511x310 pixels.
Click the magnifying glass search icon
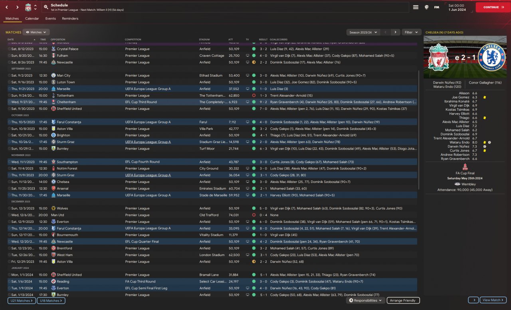click(x=46, y=7)
